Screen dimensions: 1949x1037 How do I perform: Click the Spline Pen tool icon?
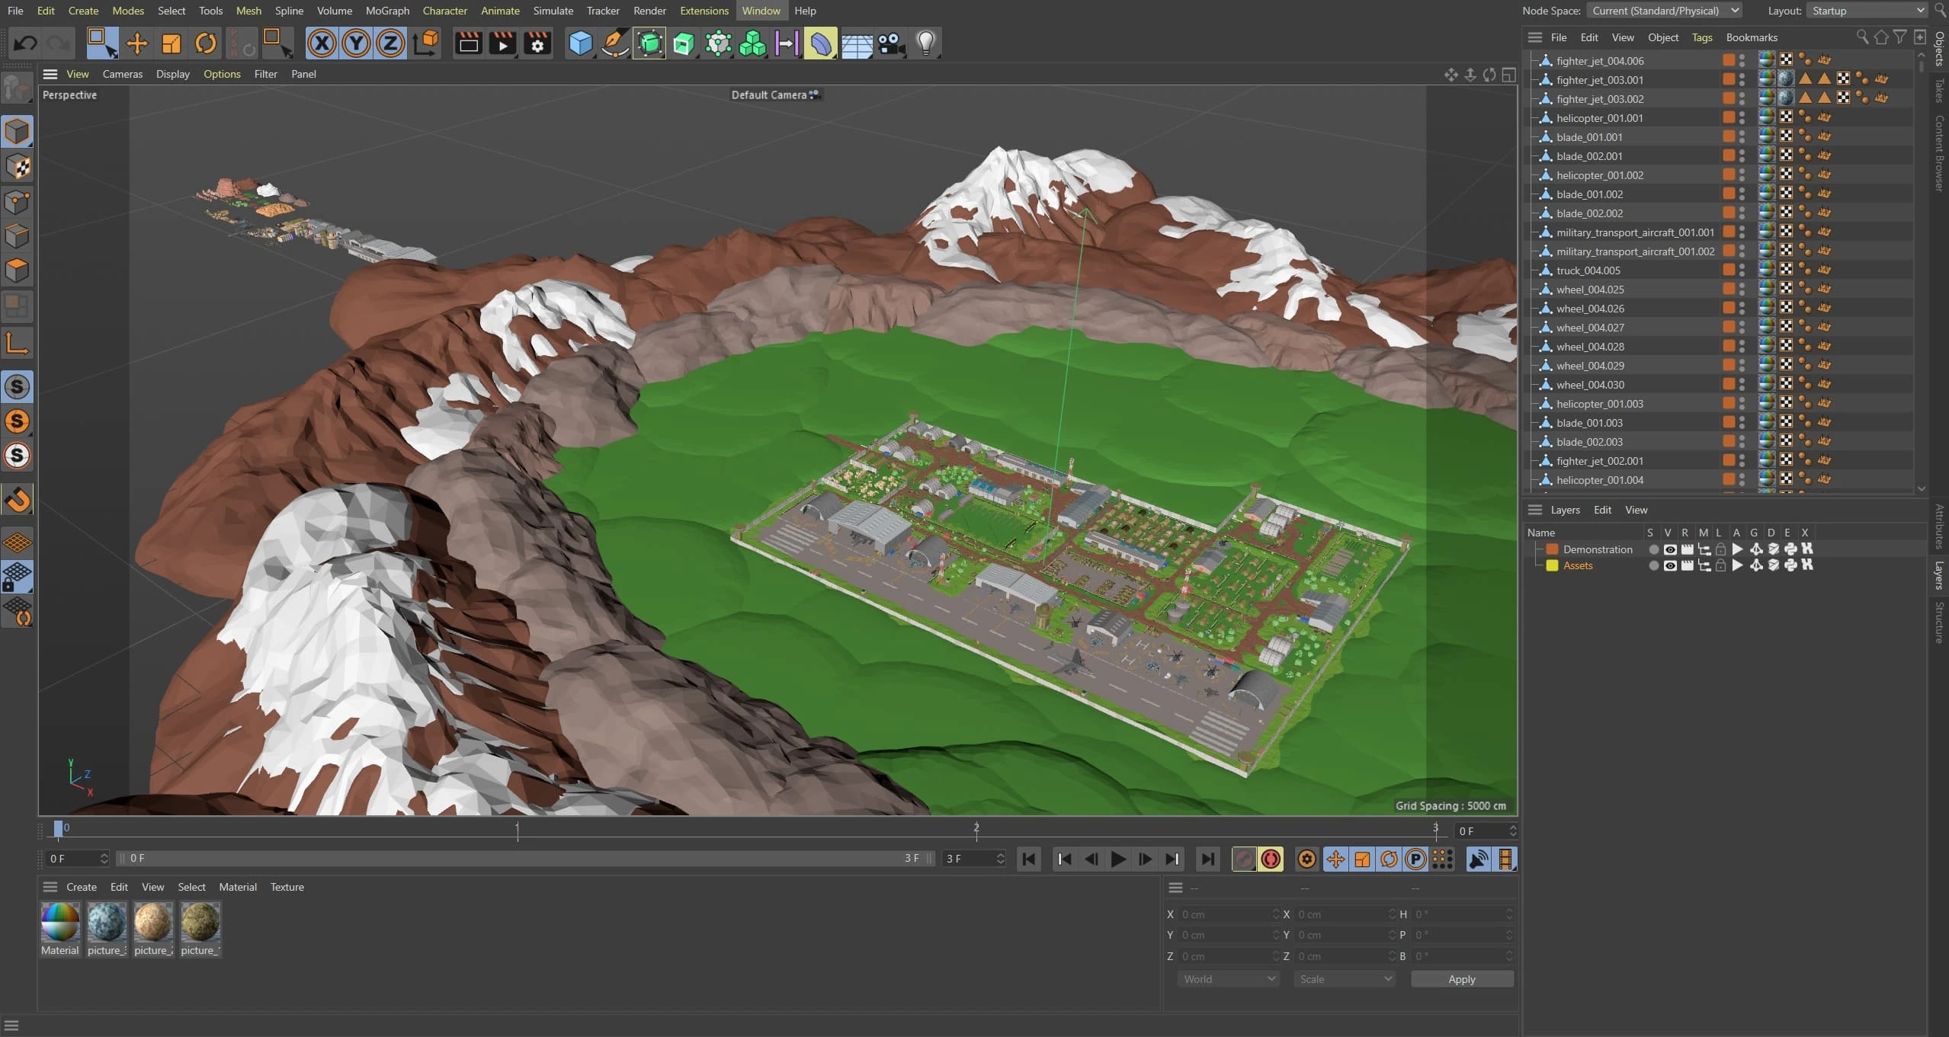pos(614,43)
